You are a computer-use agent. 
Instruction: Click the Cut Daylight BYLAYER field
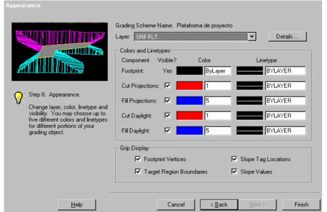click(285, 116)
